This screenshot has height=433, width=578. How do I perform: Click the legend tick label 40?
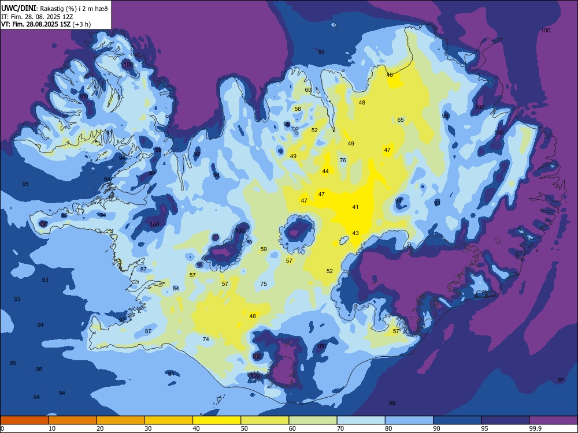click(197, 428)
